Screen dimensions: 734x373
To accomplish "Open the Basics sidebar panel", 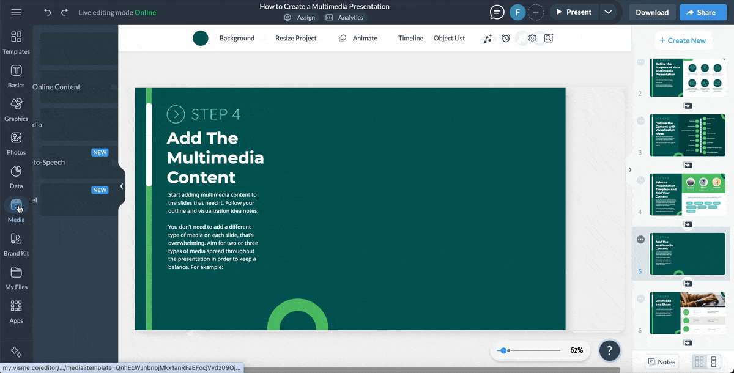I will point(17,76).
